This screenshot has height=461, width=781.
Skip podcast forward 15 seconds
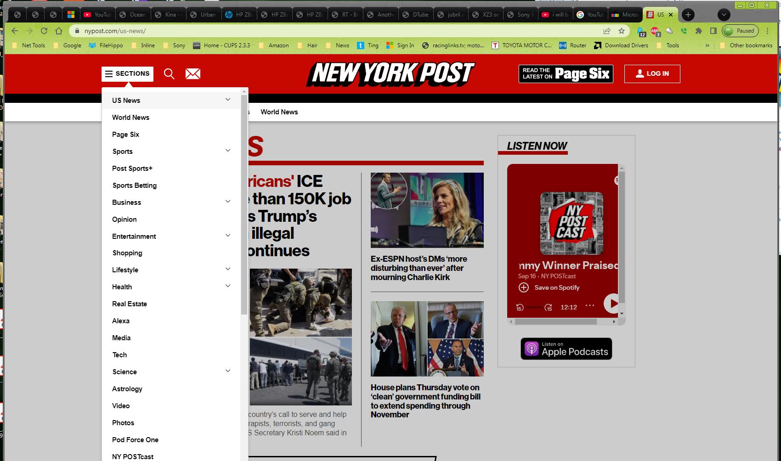548,307
